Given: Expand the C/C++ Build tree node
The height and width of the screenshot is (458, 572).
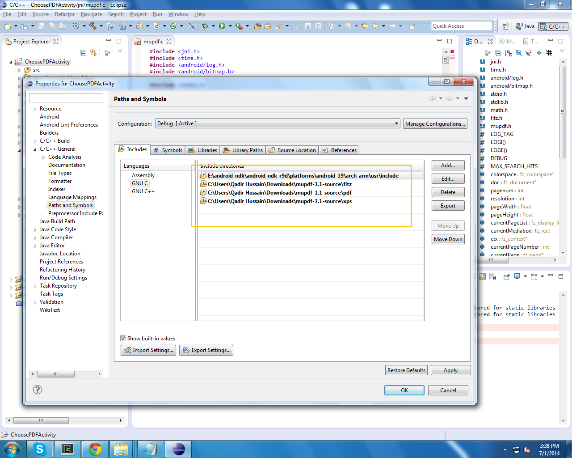Looking at the screenshot, I should click(35, 141).
